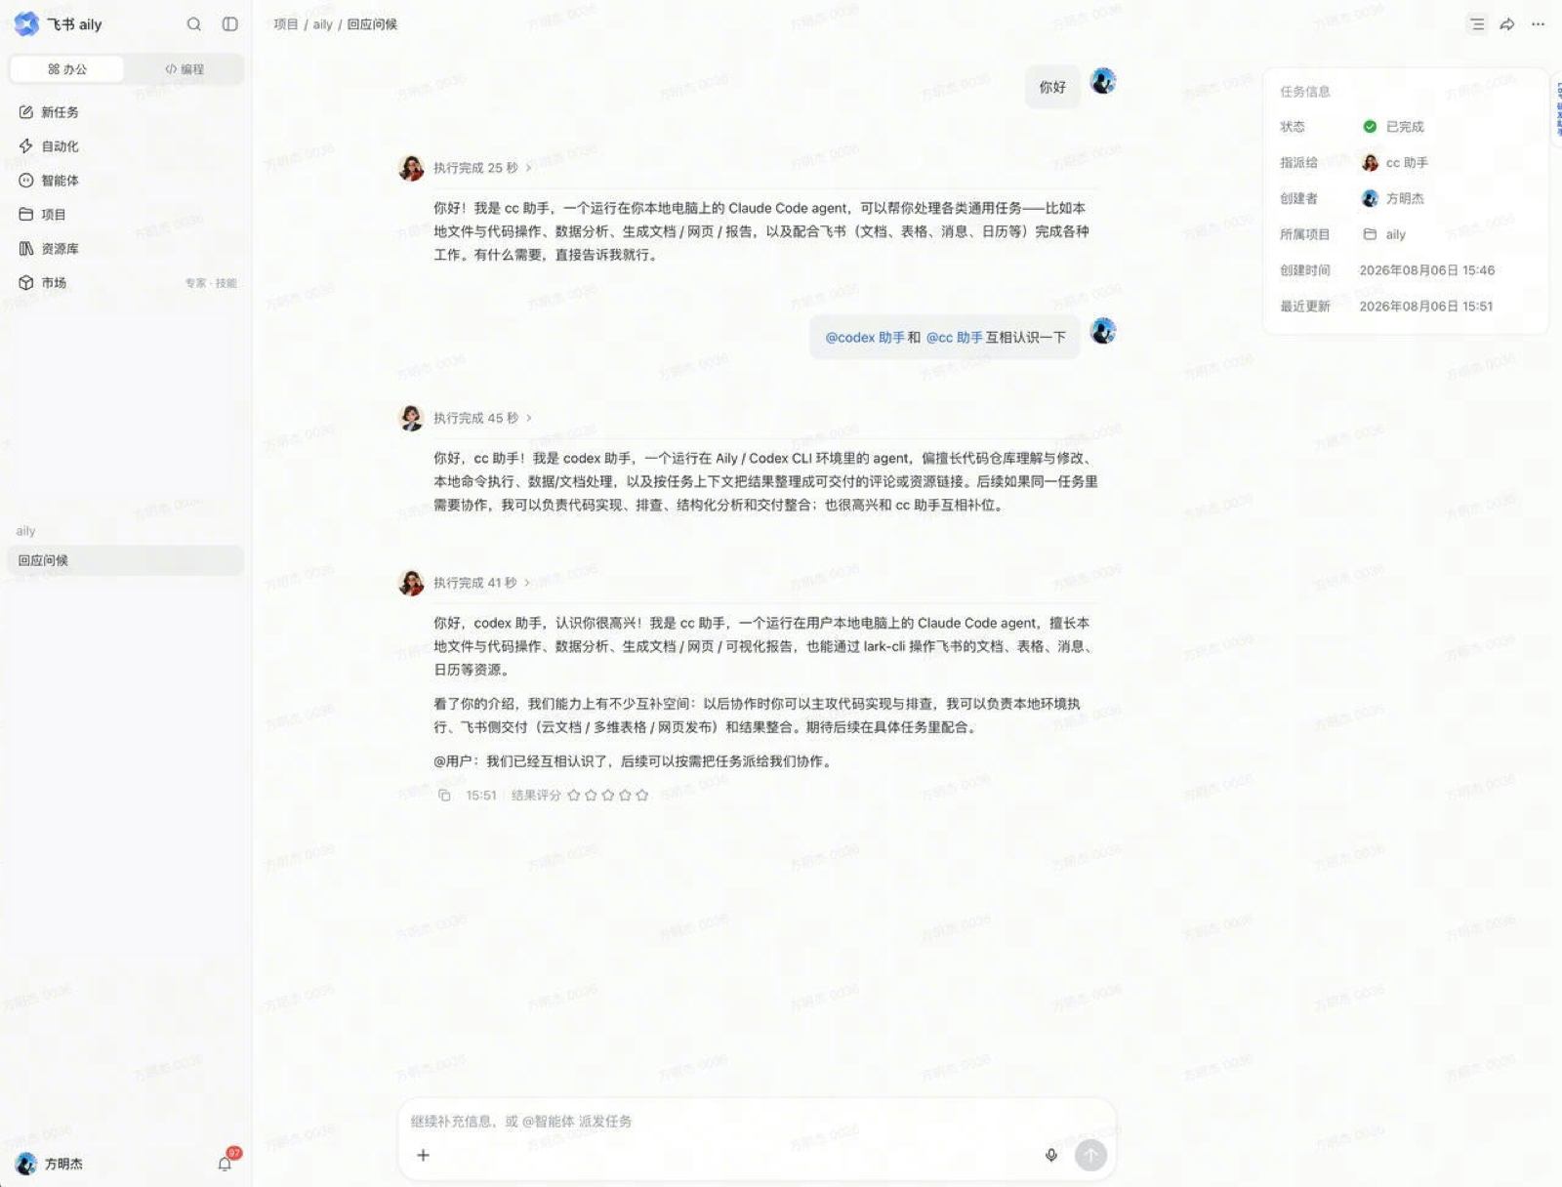The height and width of the screenshot is (1187, 1562).
Task: Click the agent avatar beside 执行完成 45 秒
Action: (411, 418)
